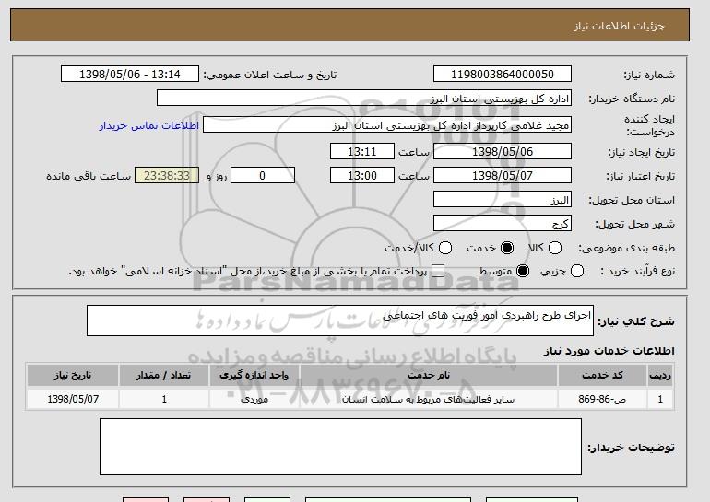Screen dimensions: 710x502
Task: Click the unit cell موردی
Action: point(254,400)
